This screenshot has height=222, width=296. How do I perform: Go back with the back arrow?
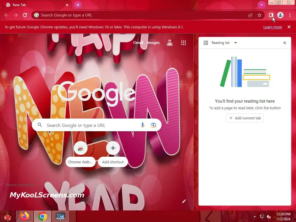[x=6, y=15]
